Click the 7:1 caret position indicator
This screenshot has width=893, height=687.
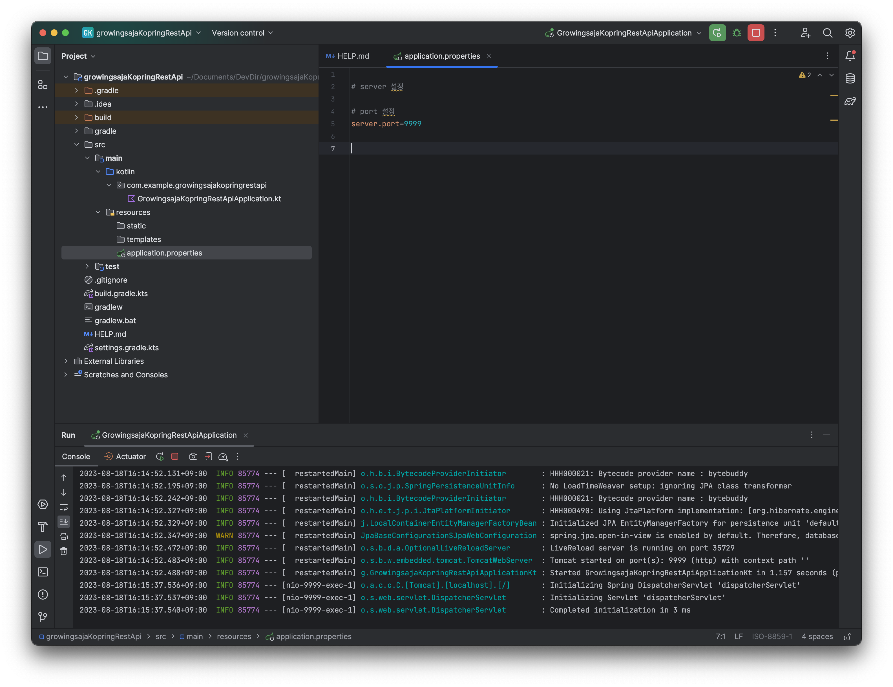click(720, 637)
